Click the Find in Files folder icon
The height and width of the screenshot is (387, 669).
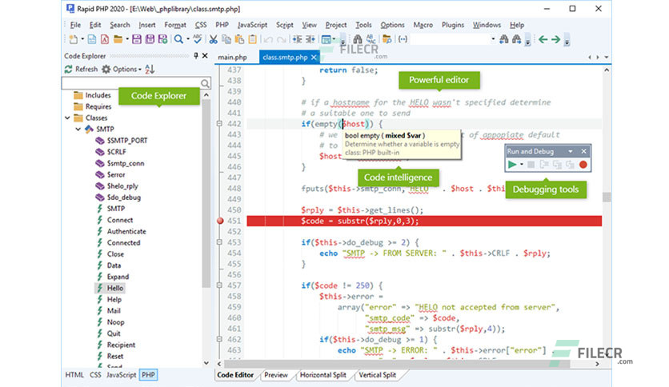[387, 40]
